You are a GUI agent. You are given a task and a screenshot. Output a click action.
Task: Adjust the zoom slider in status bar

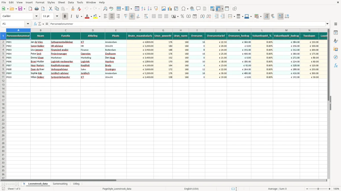[318, 189]
